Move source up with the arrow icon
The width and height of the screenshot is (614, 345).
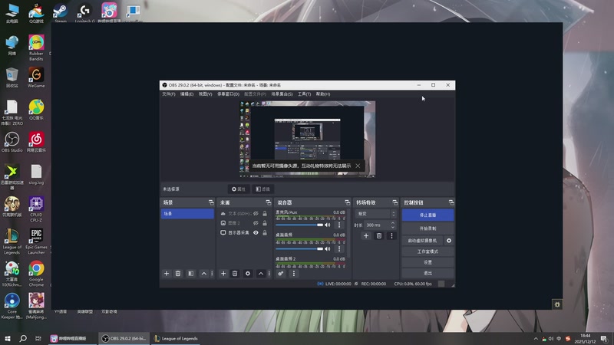coord(261,274)
